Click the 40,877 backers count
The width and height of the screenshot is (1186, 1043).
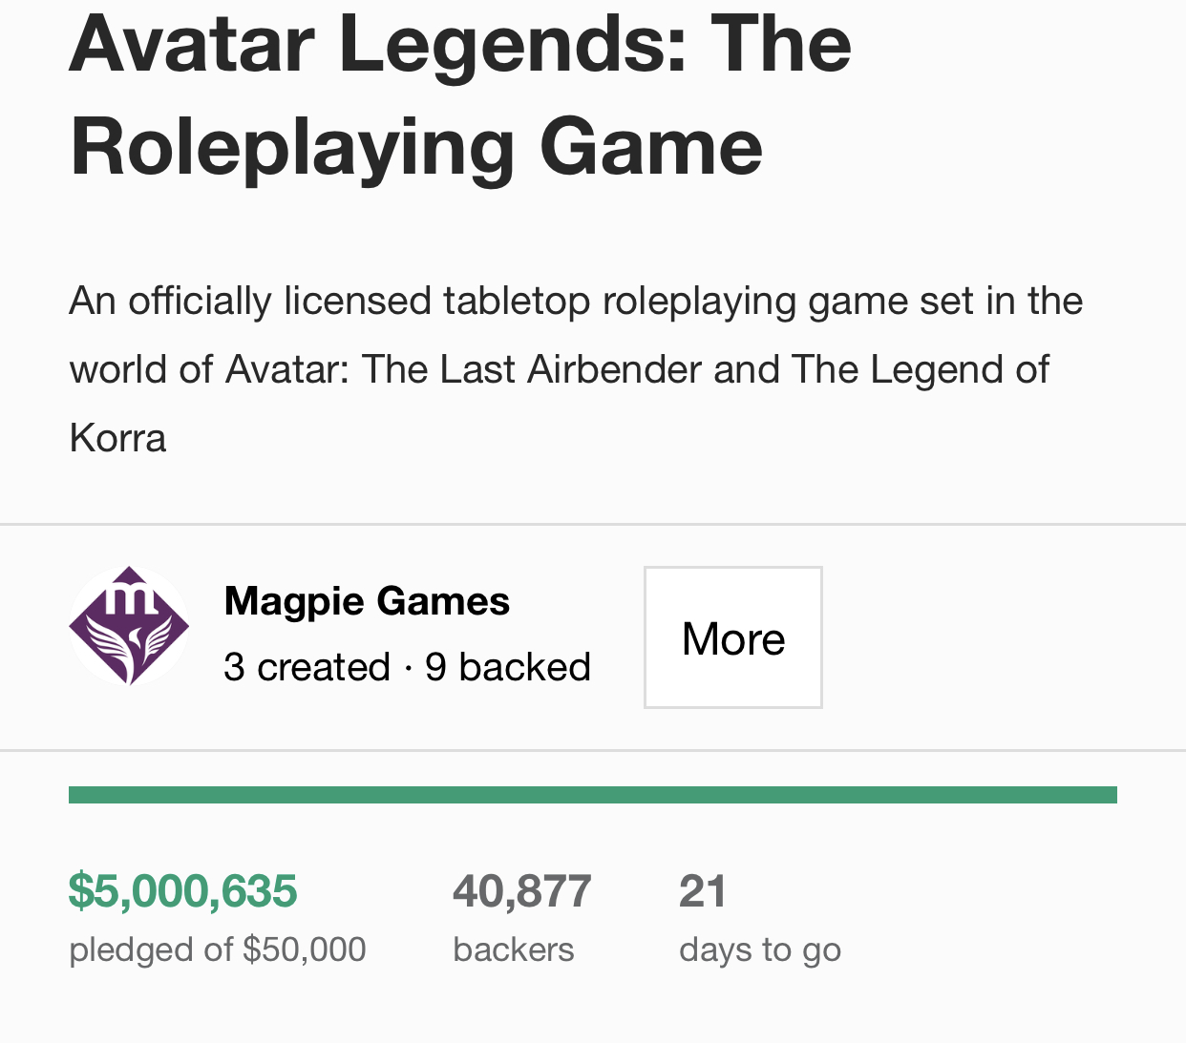click(x=522, y=890)
